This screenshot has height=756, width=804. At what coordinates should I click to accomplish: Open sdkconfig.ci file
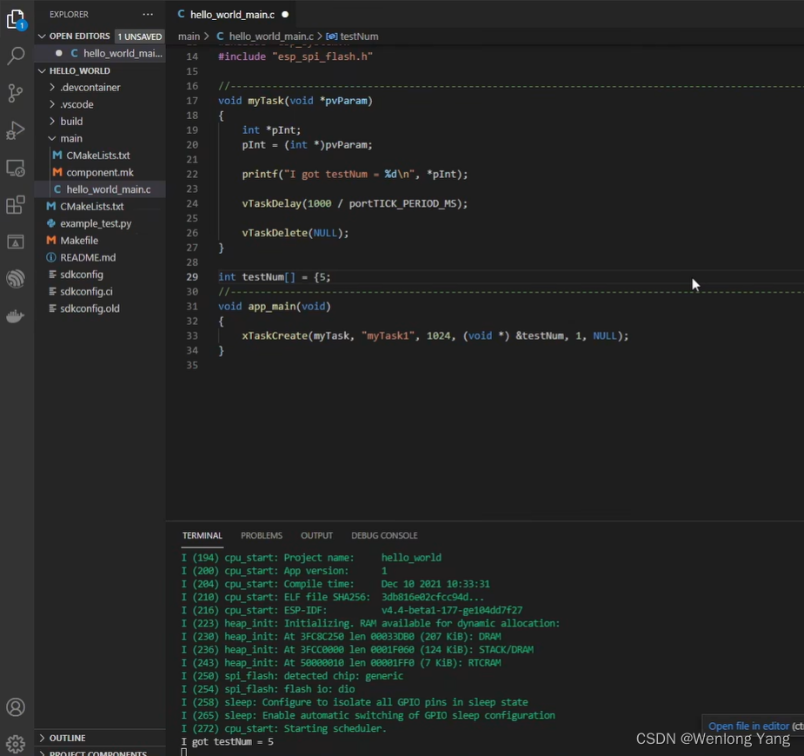tap(86, 291)
